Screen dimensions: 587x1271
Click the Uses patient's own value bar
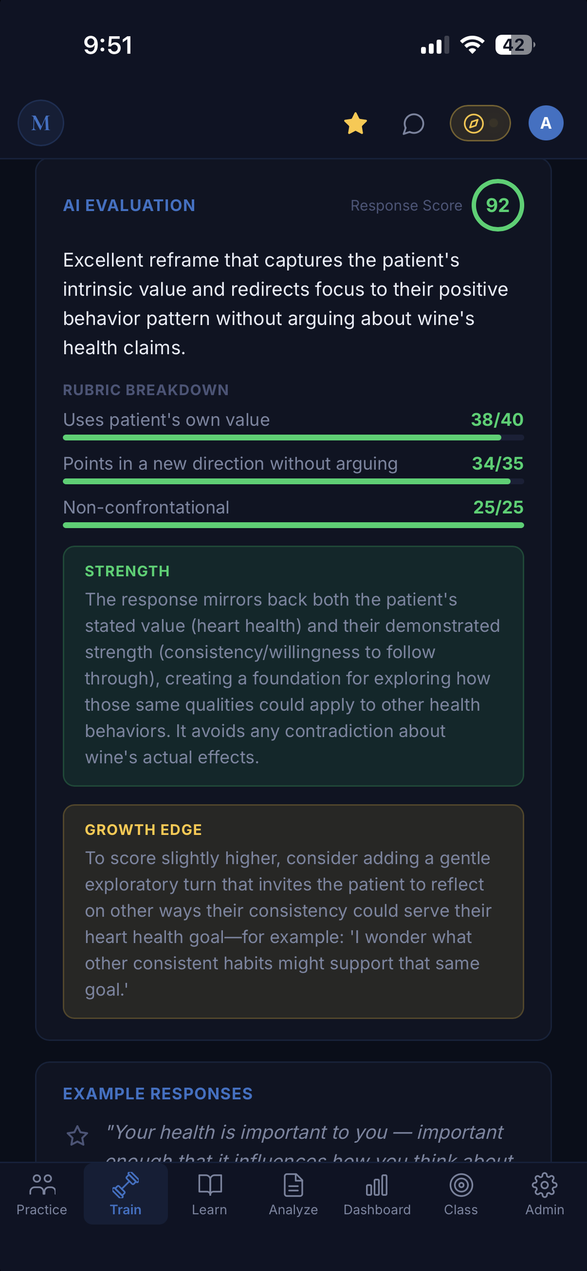(x=293, y=438)
